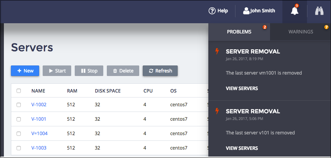Click lightning icon of first Server Removal alert
Screen dimensions: 331x158
coord(217,52)
